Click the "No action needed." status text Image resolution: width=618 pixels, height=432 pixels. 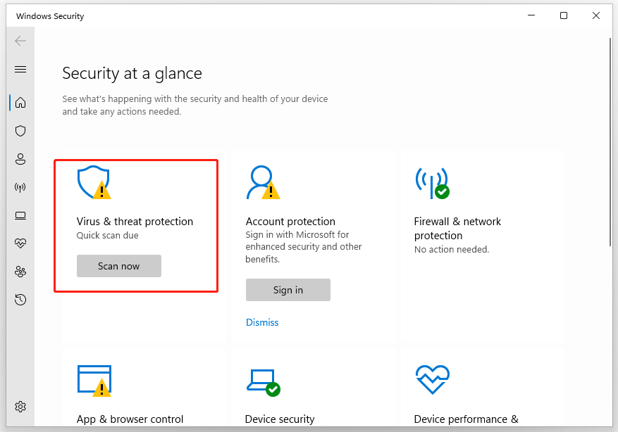[451, 250]
